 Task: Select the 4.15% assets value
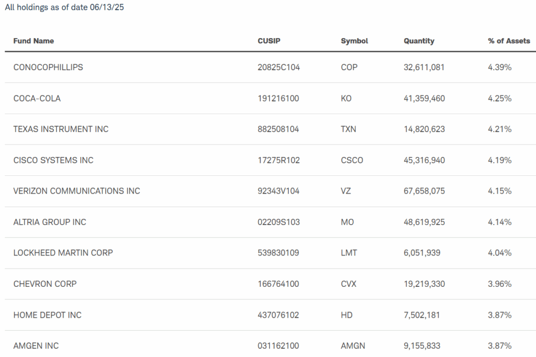[500, 191]
